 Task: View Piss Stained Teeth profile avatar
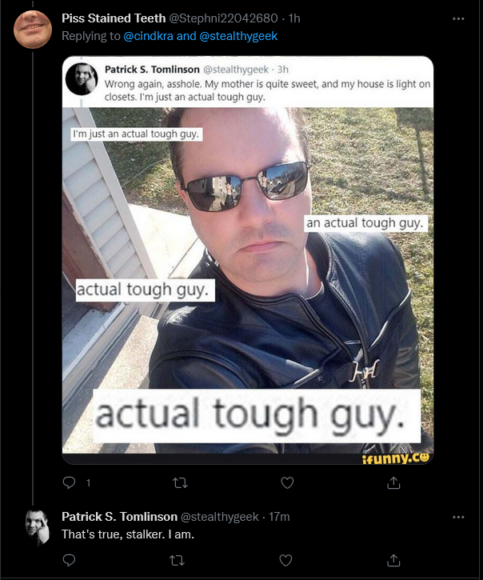(33, 30)
